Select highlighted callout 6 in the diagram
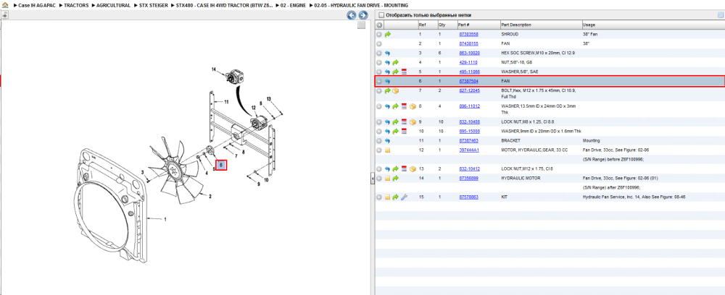This screenshot has height=295, width=725. click(x=221, y=165)
